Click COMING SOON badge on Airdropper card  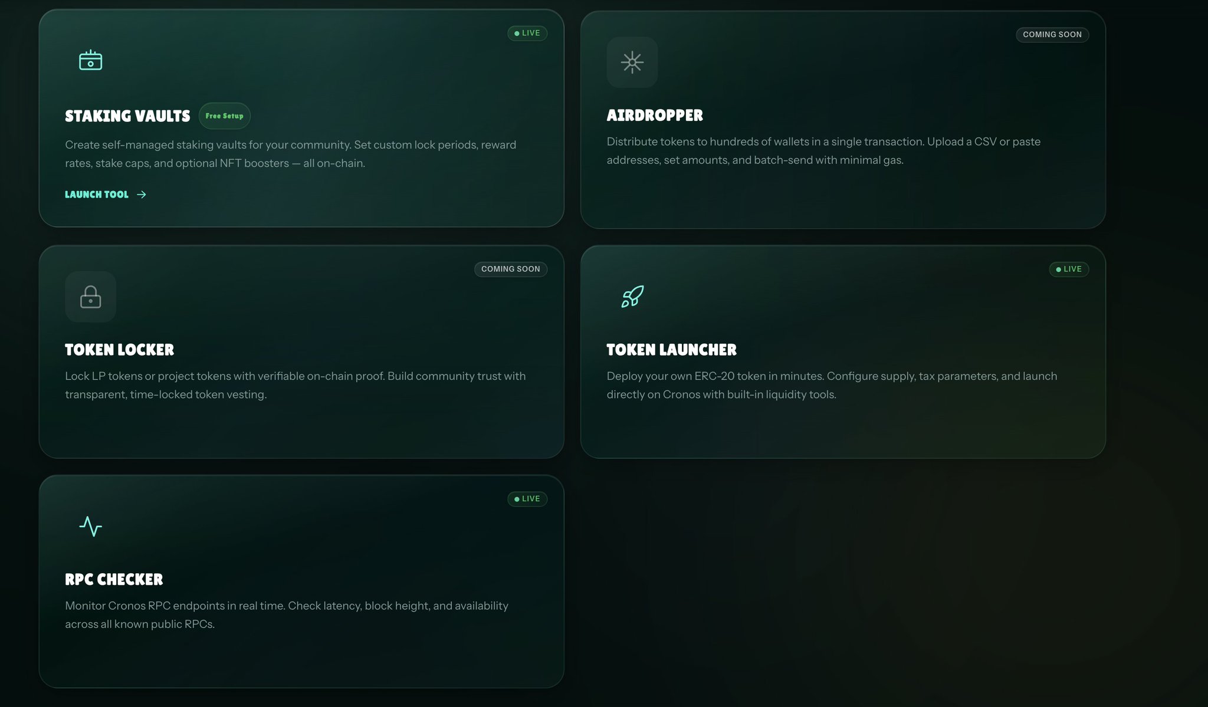pyautogui.click(x=1052, y=35)
